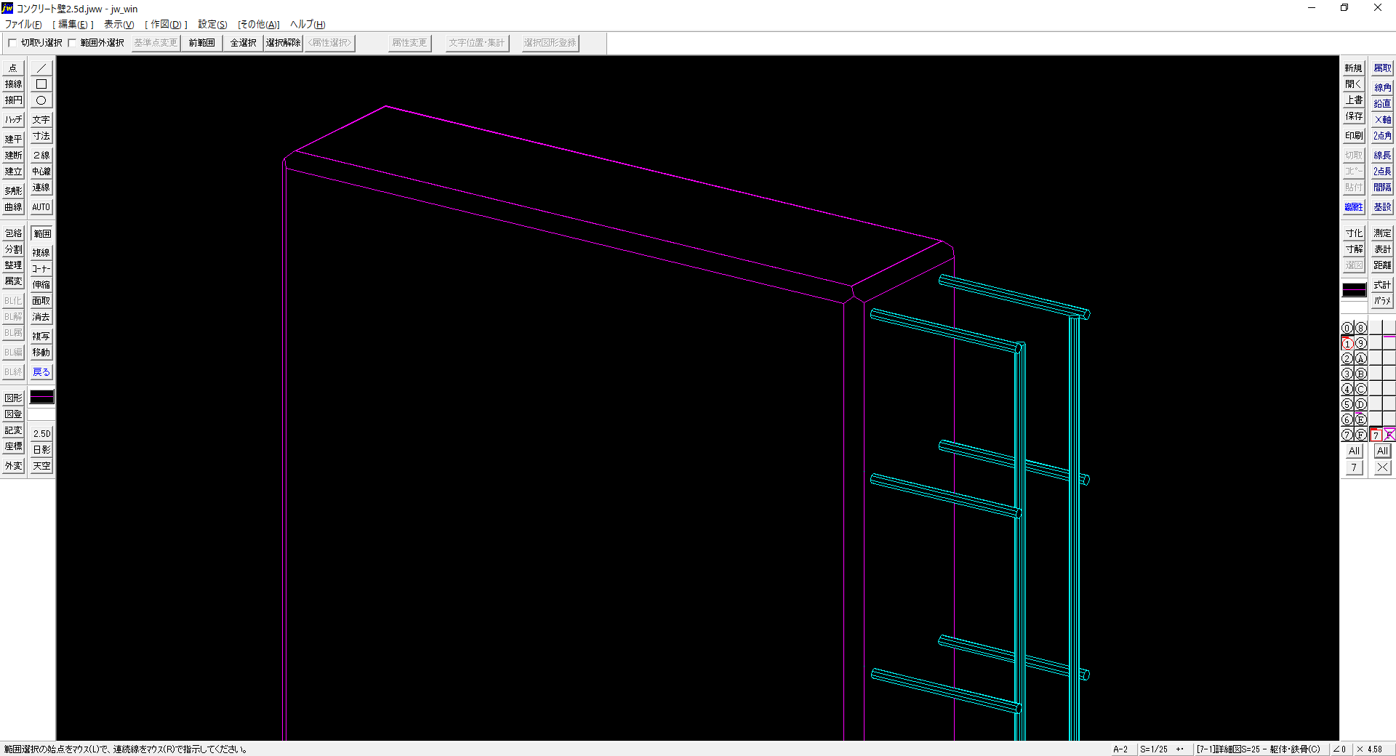Select the 曲線 curve tool
1396x756 pixels.
tap(13, 207)
